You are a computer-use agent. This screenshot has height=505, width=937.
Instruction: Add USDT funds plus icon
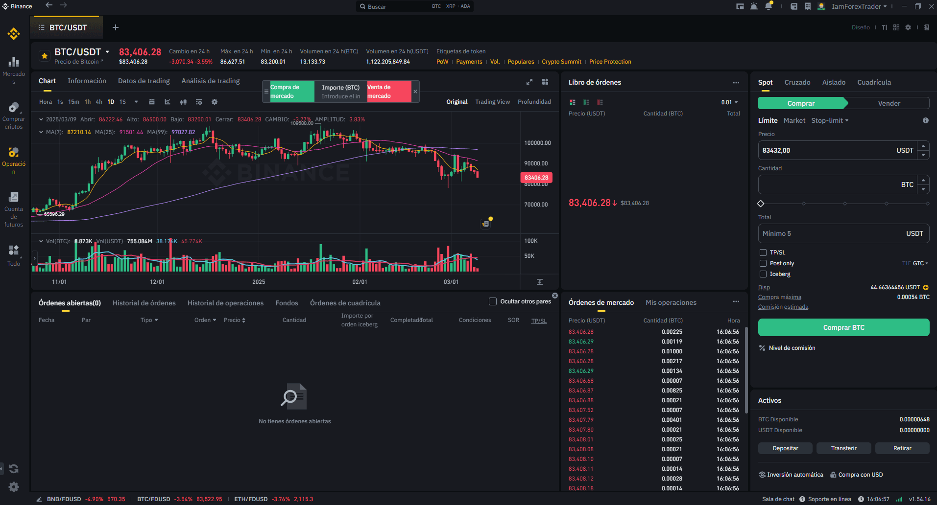[926, 287]
